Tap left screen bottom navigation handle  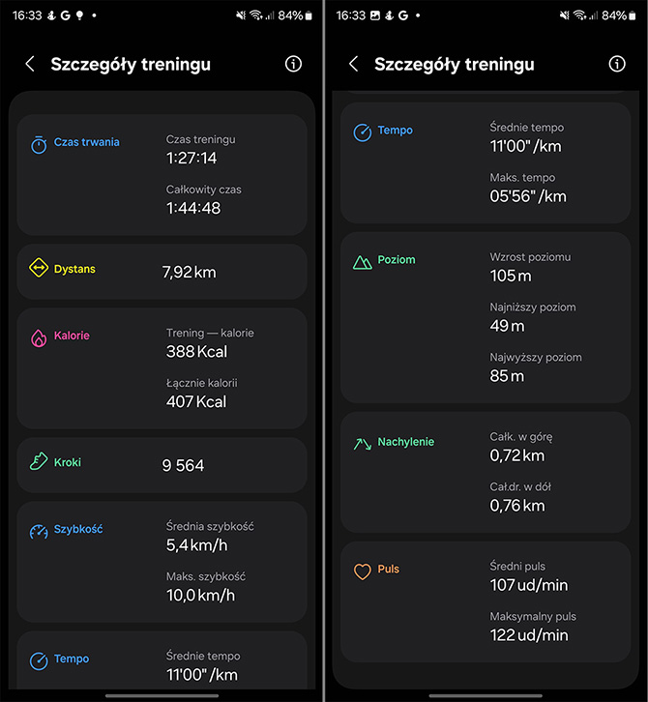click(162, 696)
